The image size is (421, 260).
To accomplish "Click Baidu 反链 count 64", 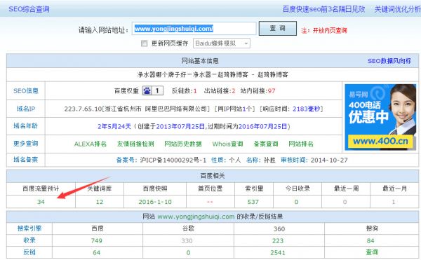I will point(96,252).
